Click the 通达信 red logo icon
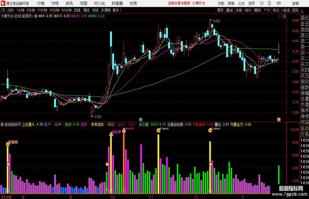Screen dimensions: 309x199 [x=3, y=3]
